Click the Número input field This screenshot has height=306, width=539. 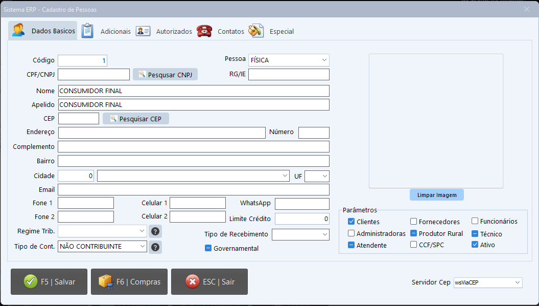(x=314, y=133)
